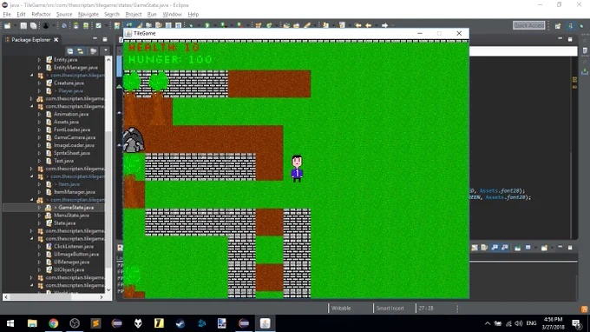Open Windows Start menu

pos(10,323)
